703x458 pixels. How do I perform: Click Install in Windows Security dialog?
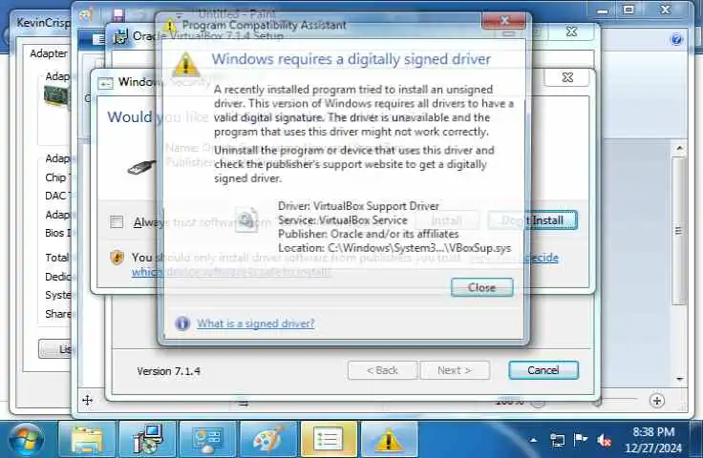(x=447, y=220)
